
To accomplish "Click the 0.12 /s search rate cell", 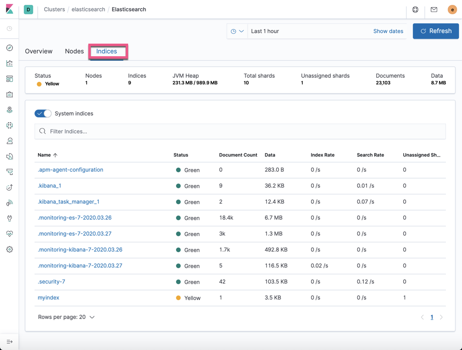I will (x=365, y=282).
